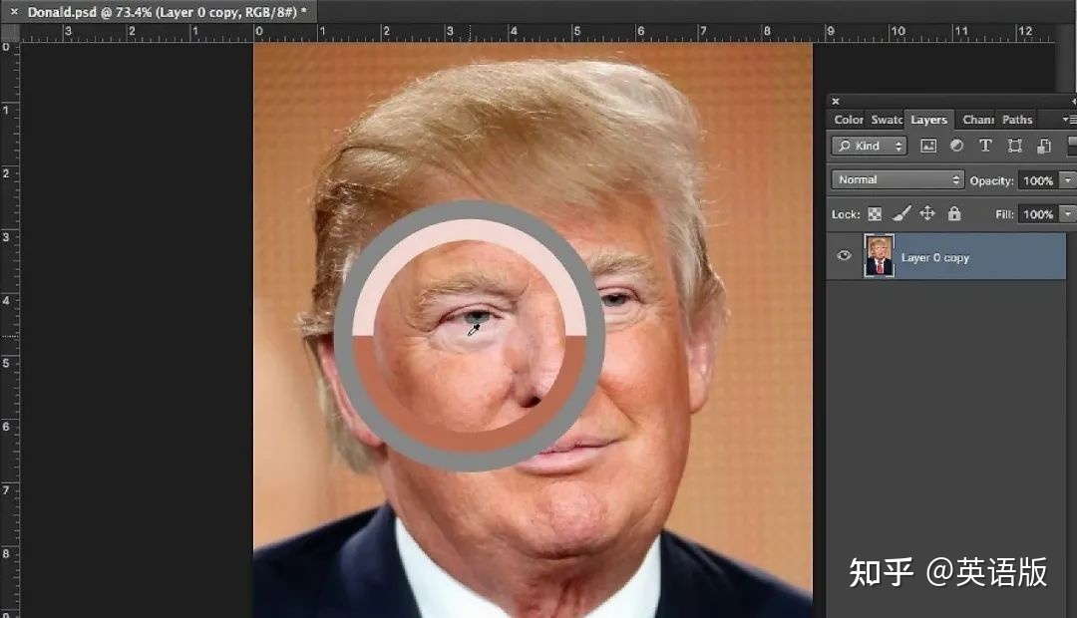Open the Normal blend mode dropdown
Viewport: 1077px width, 618px height.
pyautogui.click(x=898, y=180)
